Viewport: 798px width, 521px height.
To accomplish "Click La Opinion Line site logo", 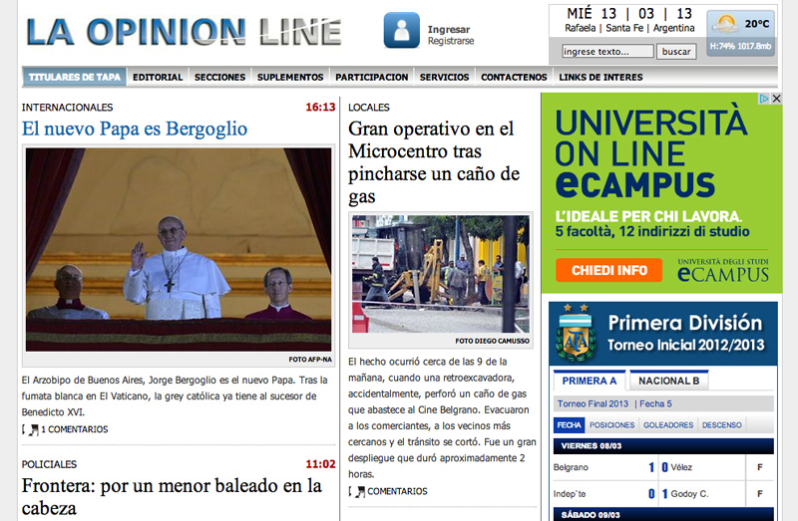I will click(x=184, y=32).
